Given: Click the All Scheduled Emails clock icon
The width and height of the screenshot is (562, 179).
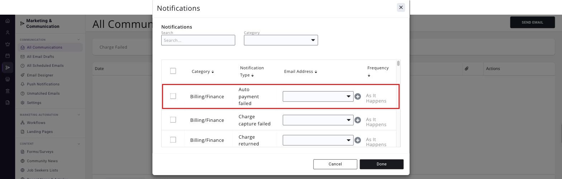Looking at the screenshot, I should click(23, 66).
